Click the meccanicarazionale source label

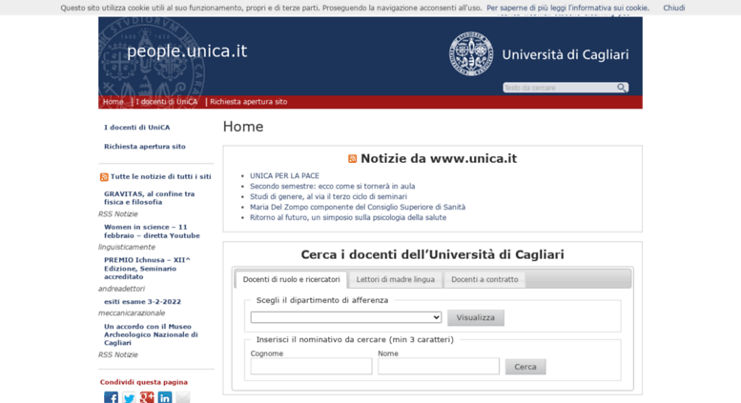click(132, 312)
